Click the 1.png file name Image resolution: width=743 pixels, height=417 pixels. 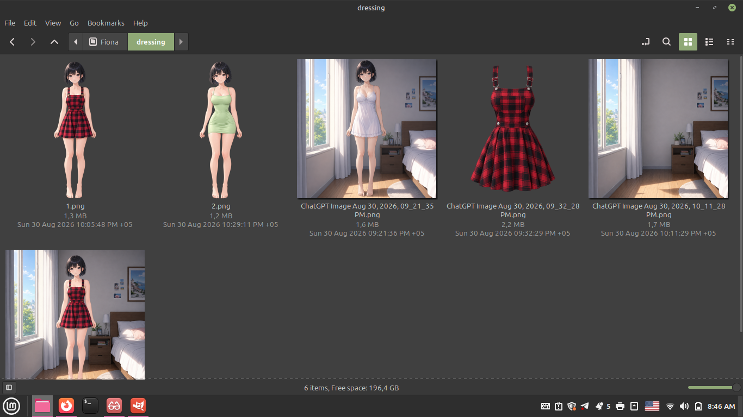[x=75, y=206]
